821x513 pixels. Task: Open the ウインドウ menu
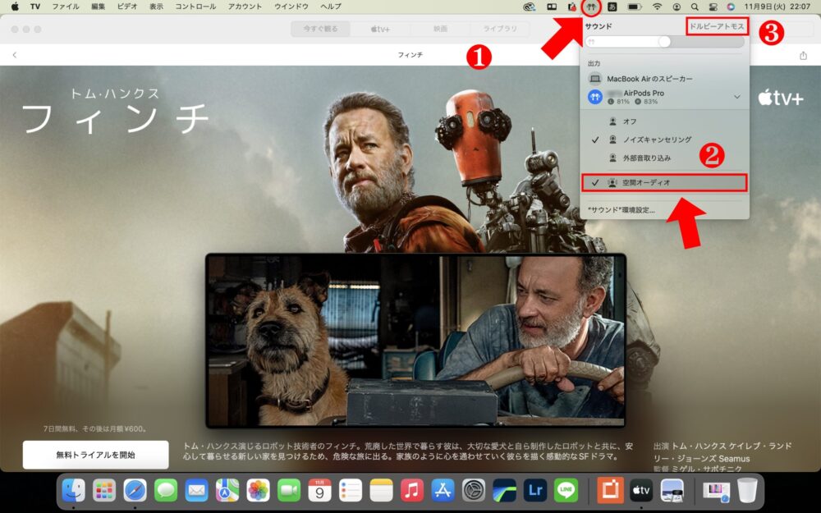(x=291, y=7)
